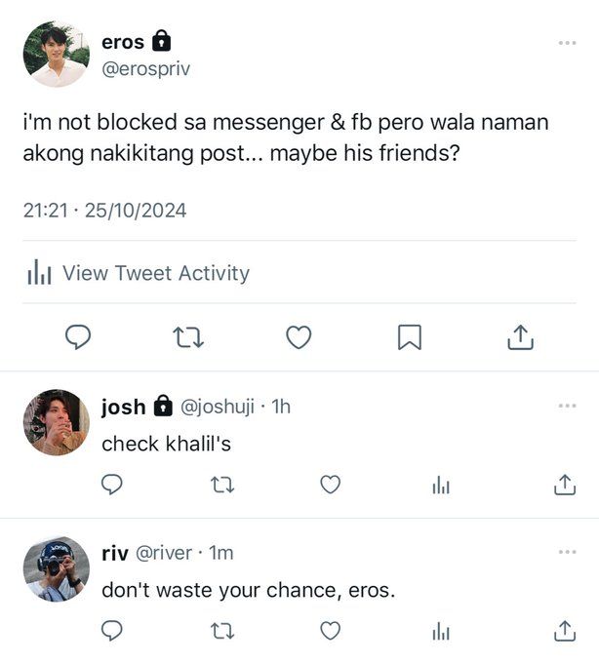Screen dimensions: 599x663
Task: Open more options for eros's tweet
Action: (567, 43)
